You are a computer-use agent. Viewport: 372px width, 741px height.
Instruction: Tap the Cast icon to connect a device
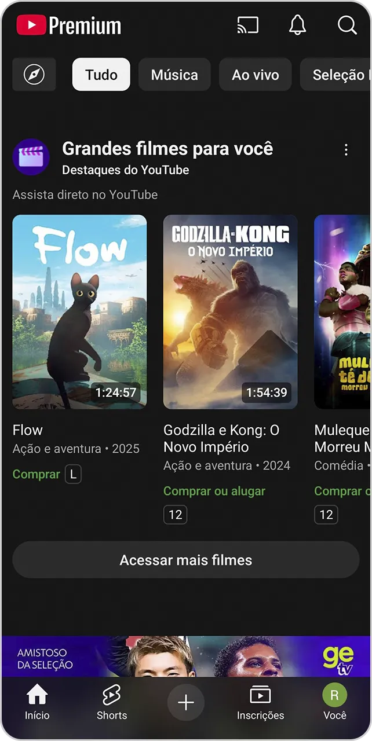pyautogui.click(x=248, y=25)
